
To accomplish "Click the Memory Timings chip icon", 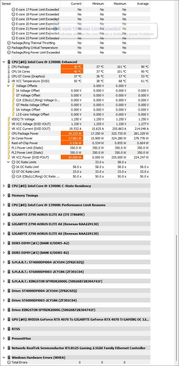I will pyautogui.click(x=9, y=195).
